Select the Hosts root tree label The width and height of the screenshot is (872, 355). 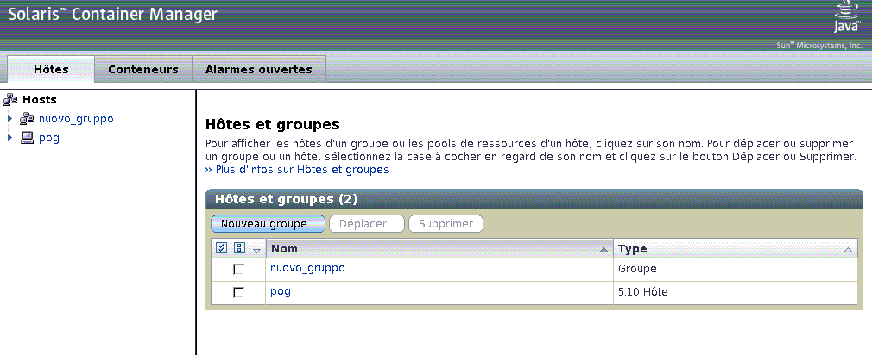tap(40, 100)
